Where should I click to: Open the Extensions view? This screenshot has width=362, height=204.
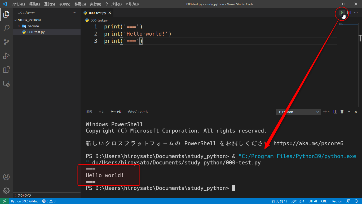[6, 70]
